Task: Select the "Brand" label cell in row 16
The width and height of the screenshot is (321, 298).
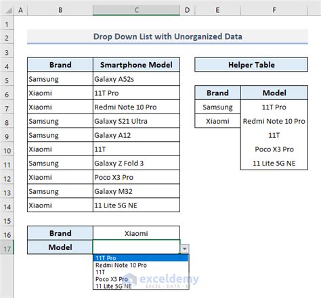Action: [x=60, y=233]
